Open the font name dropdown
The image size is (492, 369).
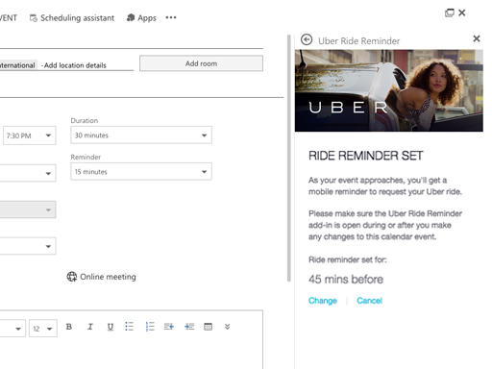[x=12, y=329]
